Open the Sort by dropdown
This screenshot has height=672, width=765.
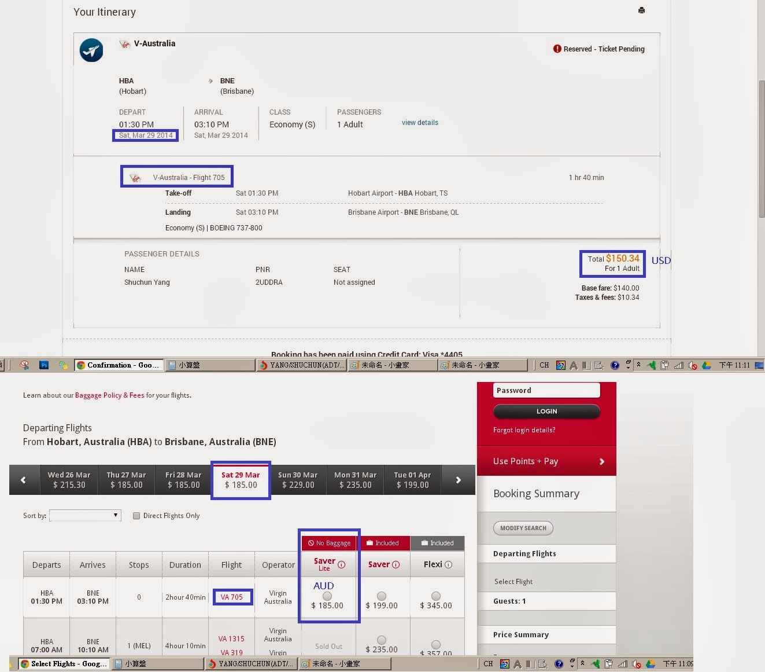point(86,515)
